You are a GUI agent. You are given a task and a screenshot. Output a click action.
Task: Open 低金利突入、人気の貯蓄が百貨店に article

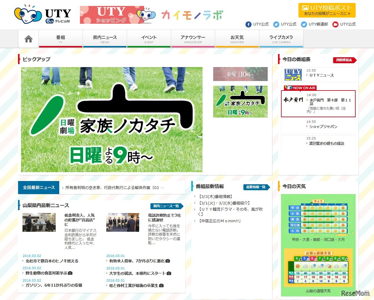click(80, 220)
